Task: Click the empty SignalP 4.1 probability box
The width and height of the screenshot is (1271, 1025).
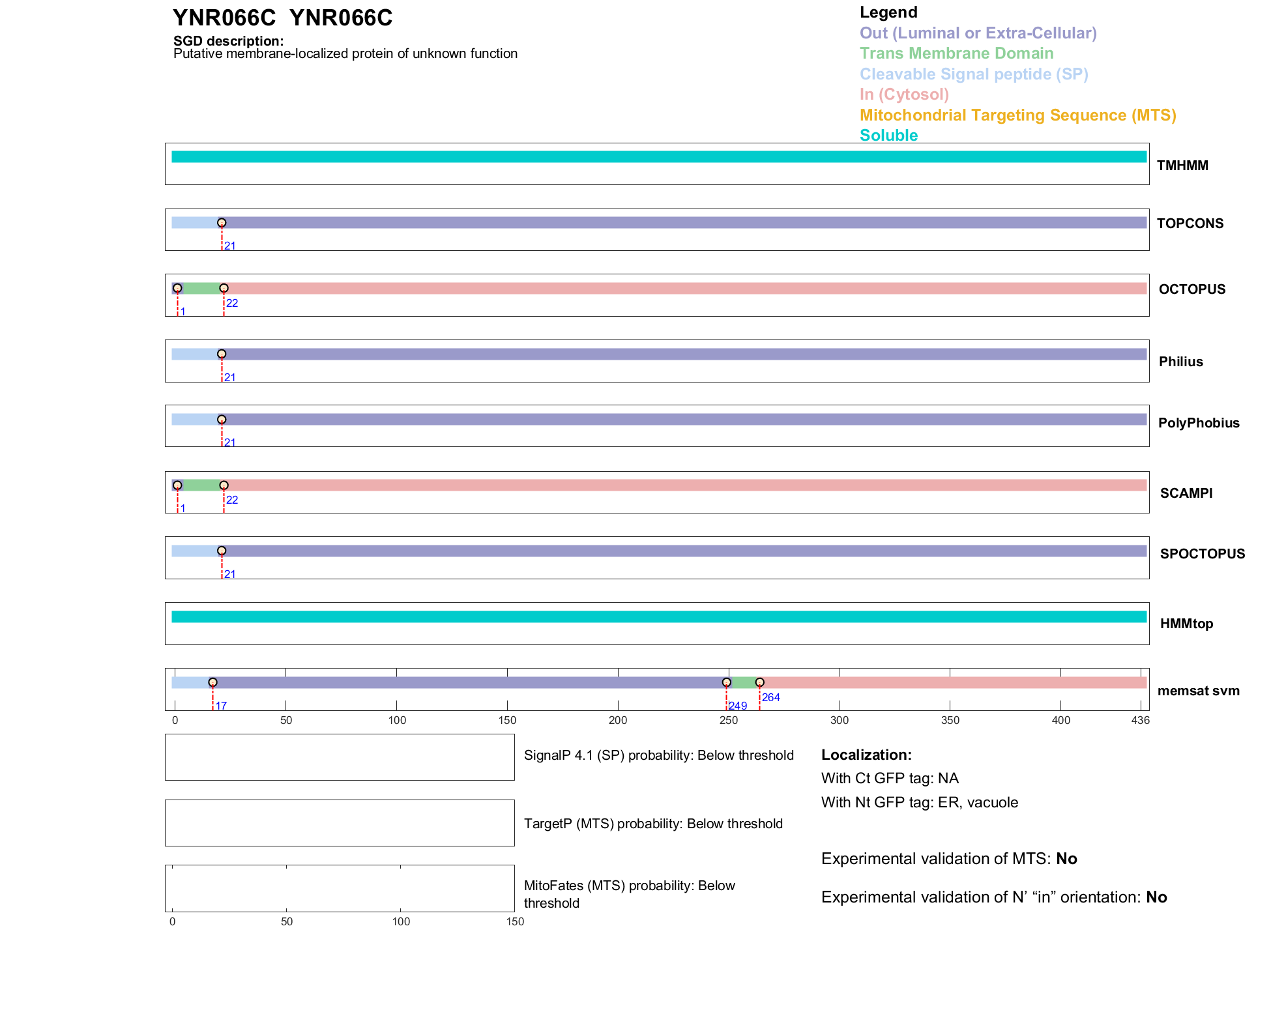Action: point(340,757)
